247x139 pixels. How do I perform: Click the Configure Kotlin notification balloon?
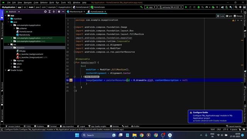click(x=215, y=117)
